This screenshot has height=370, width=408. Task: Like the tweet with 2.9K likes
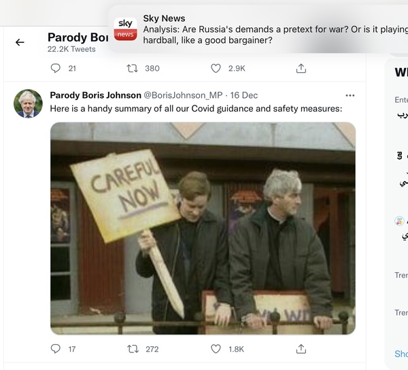(x=216, y=69)
